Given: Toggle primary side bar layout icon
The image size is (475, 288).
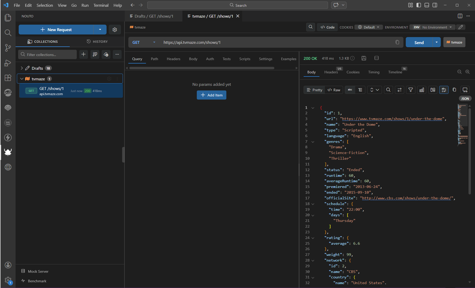Looking at the screenshot, I should [418, 5].
